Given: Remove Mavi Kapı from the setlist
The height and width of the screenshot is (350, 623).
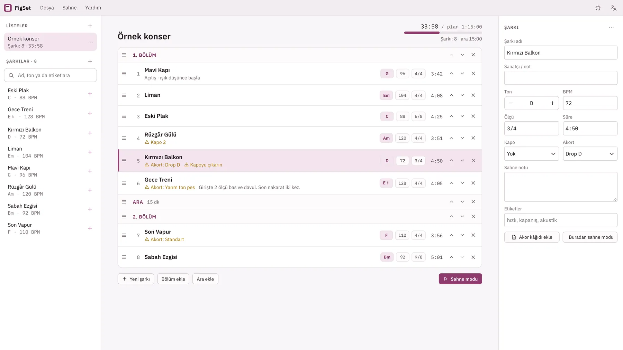Looking at the screenshot, I should [x=473, y=73].
